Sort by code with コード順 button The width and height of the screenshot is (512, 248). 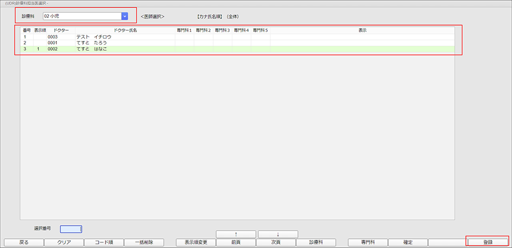[x=103, y=242]
